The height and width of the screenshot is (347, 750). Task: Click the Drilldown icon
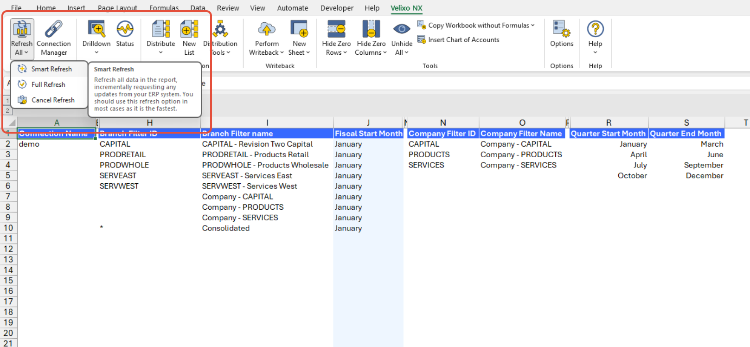point(96,29)
